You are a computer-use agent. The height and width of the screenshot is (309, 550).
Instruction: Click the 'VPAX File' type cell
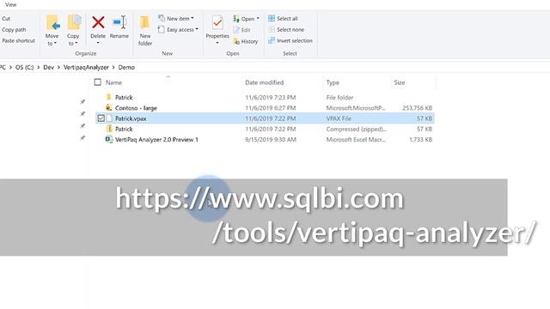[339, 118]
